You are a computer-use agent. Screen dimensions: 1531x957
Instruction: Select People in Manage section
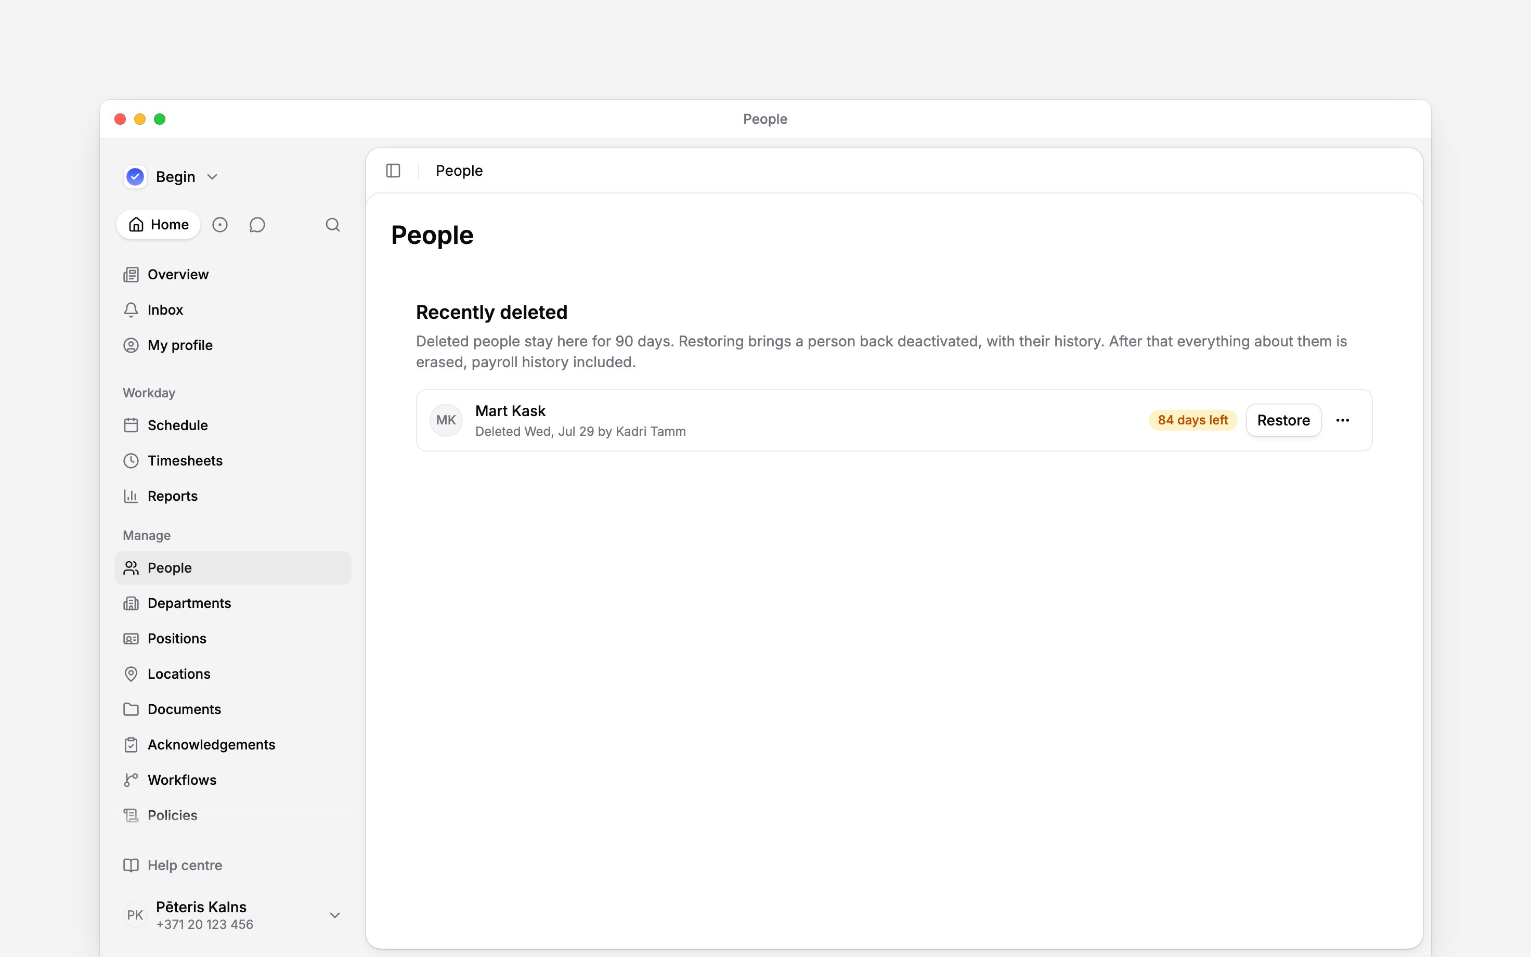233,568
